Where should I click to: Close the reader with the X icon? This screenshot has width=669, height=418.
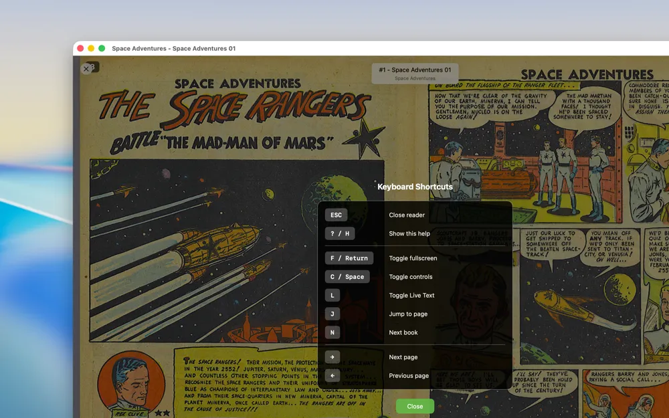coord(86,69)
